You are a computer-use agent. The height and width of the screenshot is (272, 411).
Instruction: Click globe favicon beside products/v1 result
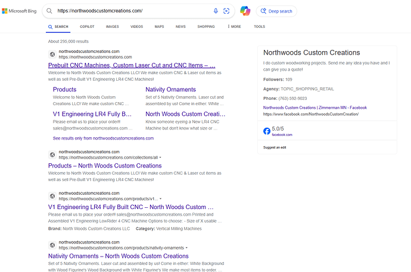click(52, 196)
